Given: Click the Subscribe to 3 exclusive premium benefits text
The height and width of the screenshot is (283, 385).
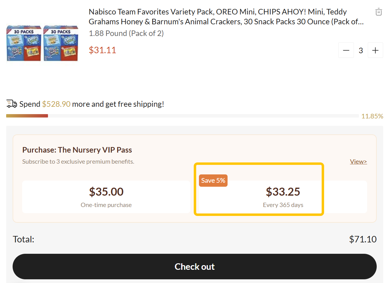Looking at the screenshot, I should [x=78, y=161].
